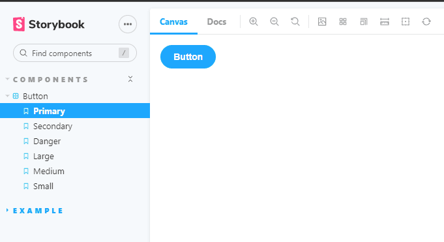
Task: Select the Primary story
Action: click(75, 111)
